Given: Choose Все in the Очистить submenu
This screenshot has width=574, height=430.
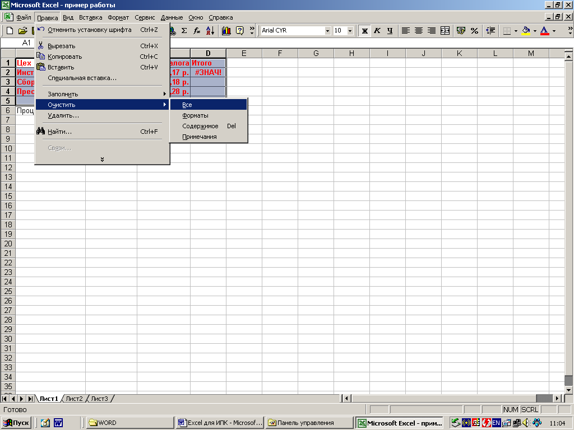Looking at the screenshot, I should click(x=209, y=105).
